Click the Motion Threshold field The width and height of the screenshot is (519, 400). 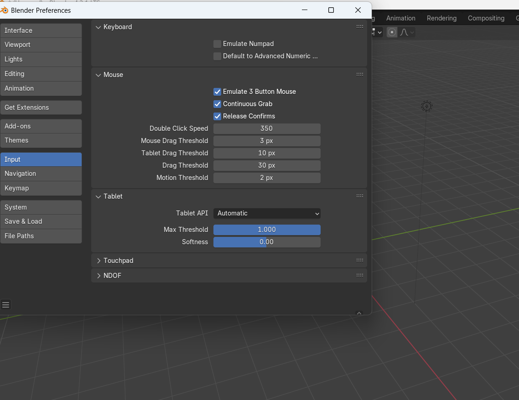coord(267,178)
